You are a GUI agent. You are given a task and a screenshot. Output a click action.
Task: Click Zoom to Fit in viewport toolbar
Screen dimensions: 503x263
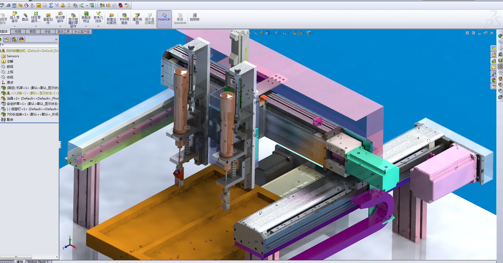pos(243,33)
